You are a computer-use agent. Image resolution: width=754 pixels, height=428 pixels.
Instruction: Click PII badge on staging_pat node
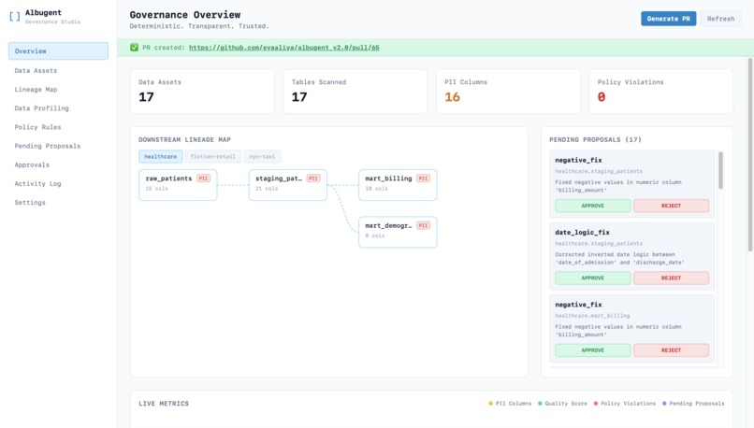click(x=313, y=178)
